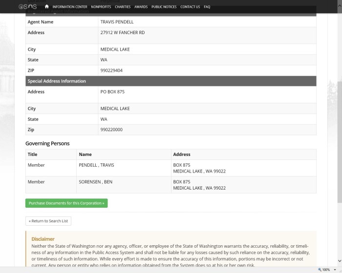Screen dimensions: 342x273
Task: Open the Public Notices menu
Action: pos(164,7)
